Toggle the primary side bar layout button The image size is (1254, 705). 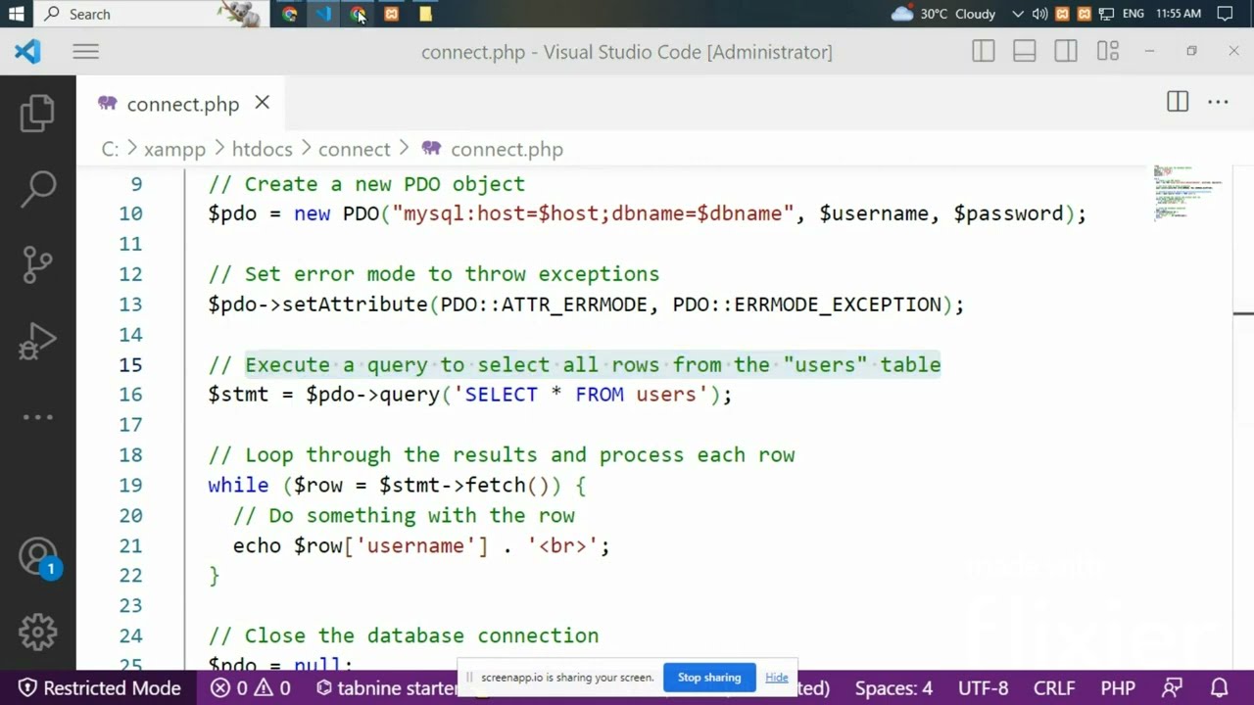[x=983, y=52]
